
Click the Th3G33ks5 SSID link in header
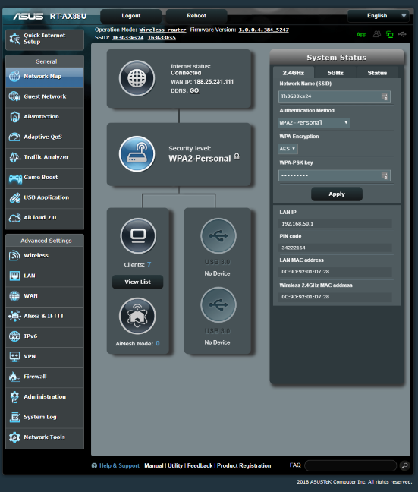point(162,38)
